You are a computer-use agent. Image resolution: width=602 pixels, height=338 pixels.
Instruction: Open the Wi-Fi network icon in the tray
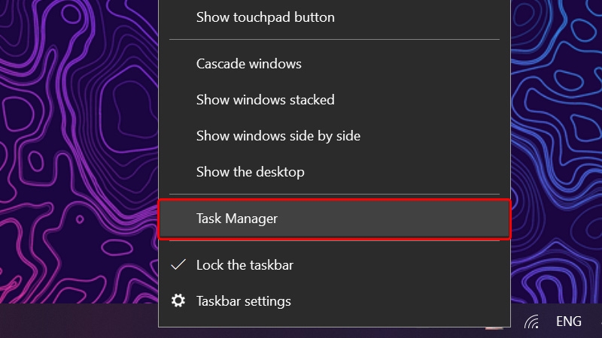coord(532,321)
